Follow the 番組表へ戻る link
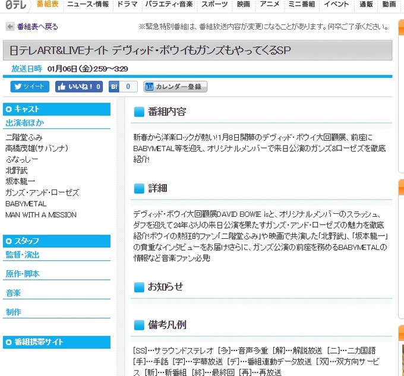The width and height of the screenshot is (404, 376). (37, 27)
